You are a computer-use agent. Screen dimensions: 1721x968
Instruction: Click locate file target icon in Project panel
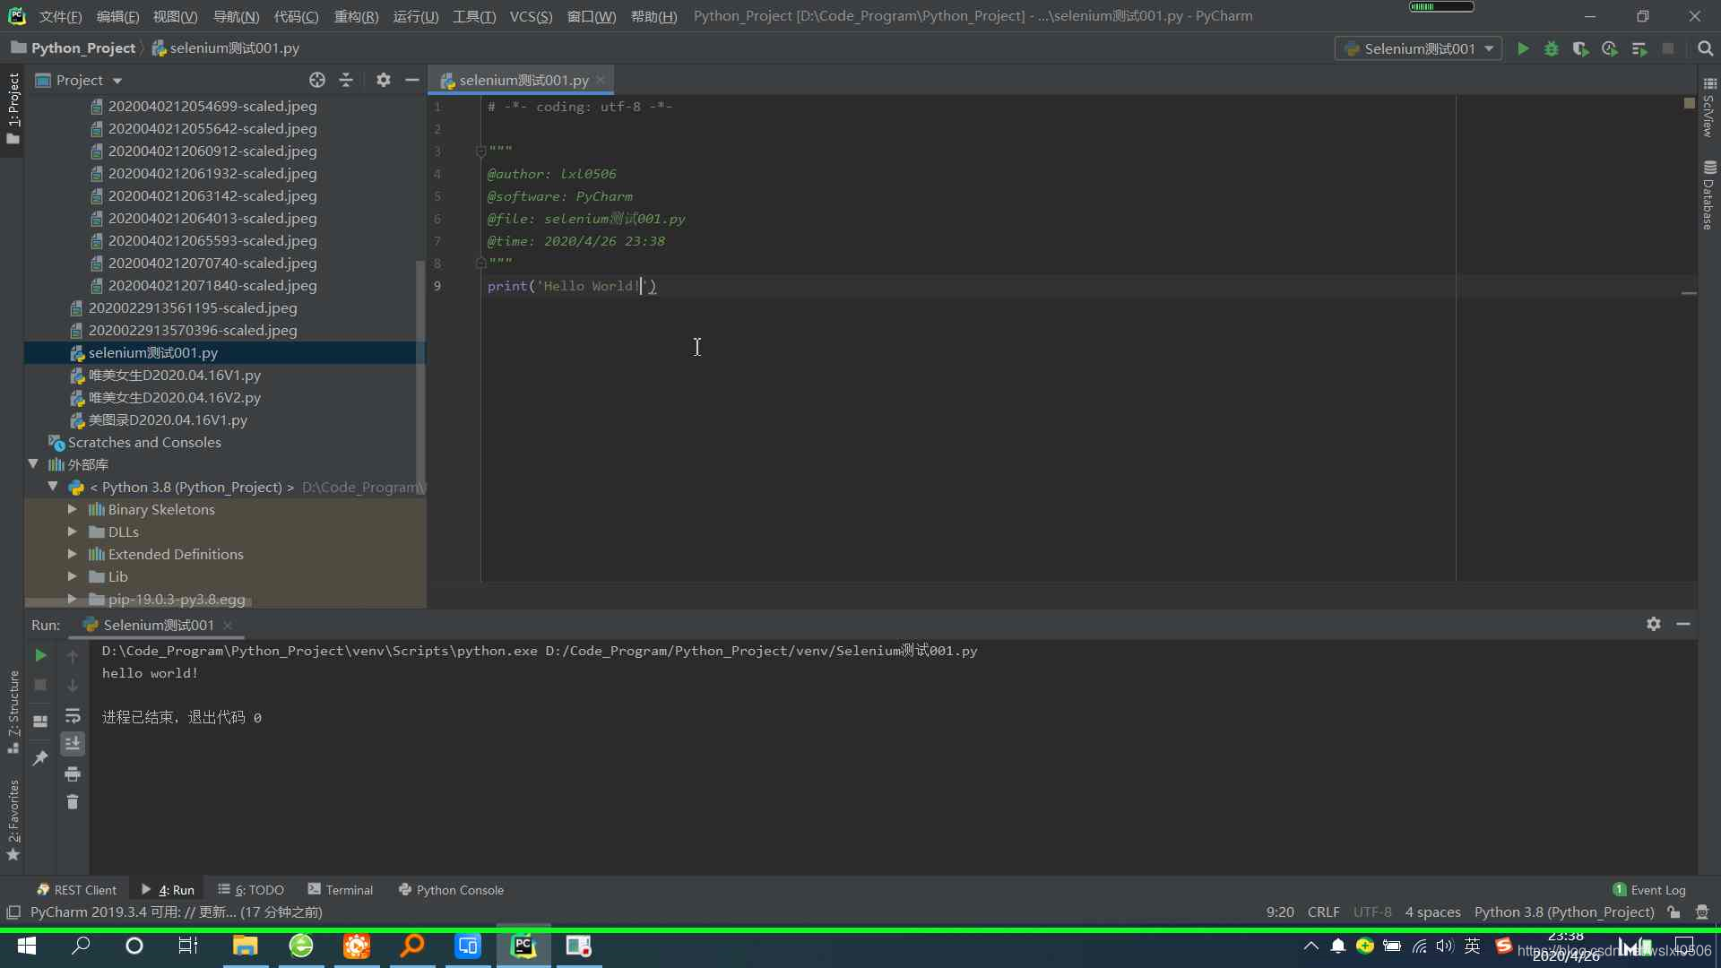point(317,80)
